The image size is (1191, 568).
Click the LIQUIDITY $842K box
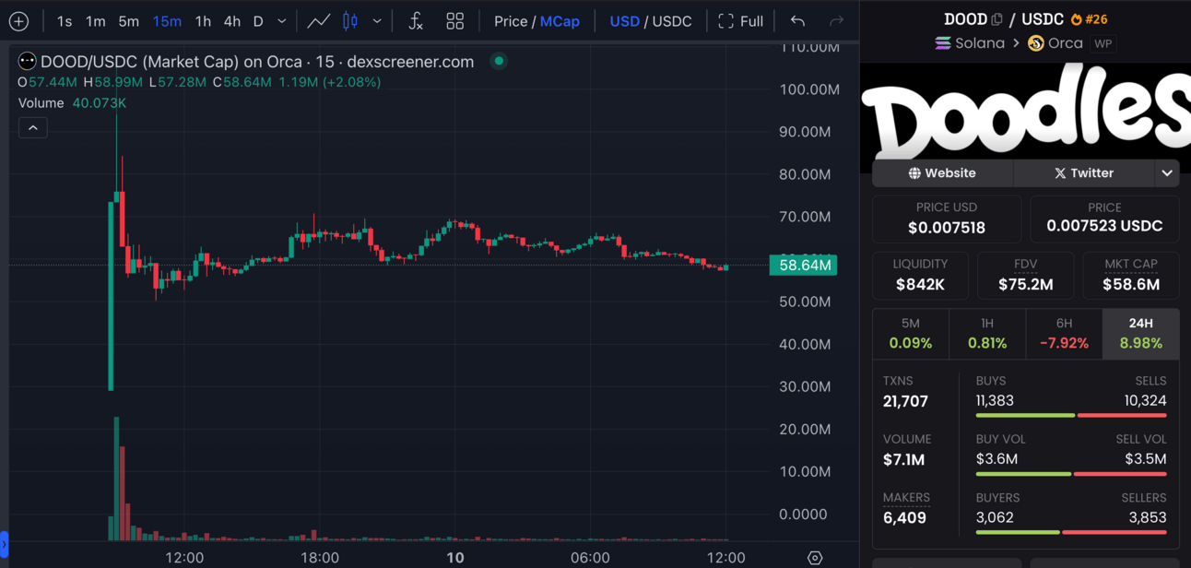pos(920,276)
